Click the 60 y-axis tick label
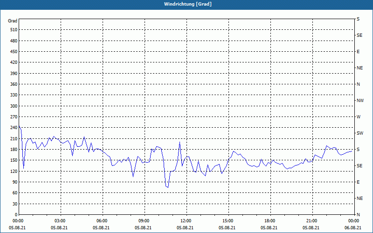This screenshot has width=373, height=233. click(x=15, y=193)
